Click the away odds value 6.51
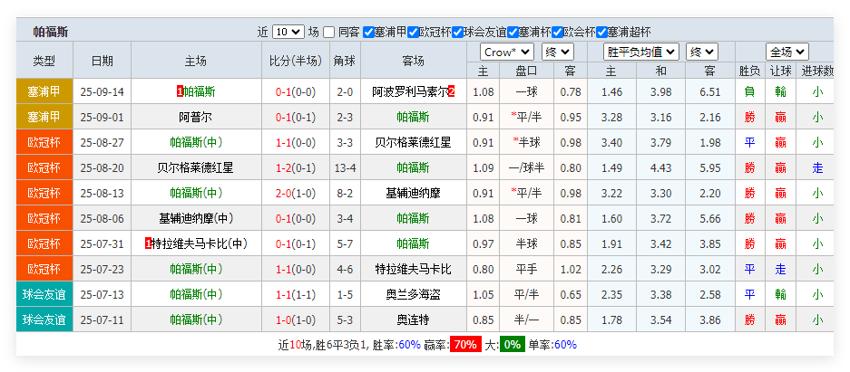 coord(710,92)
